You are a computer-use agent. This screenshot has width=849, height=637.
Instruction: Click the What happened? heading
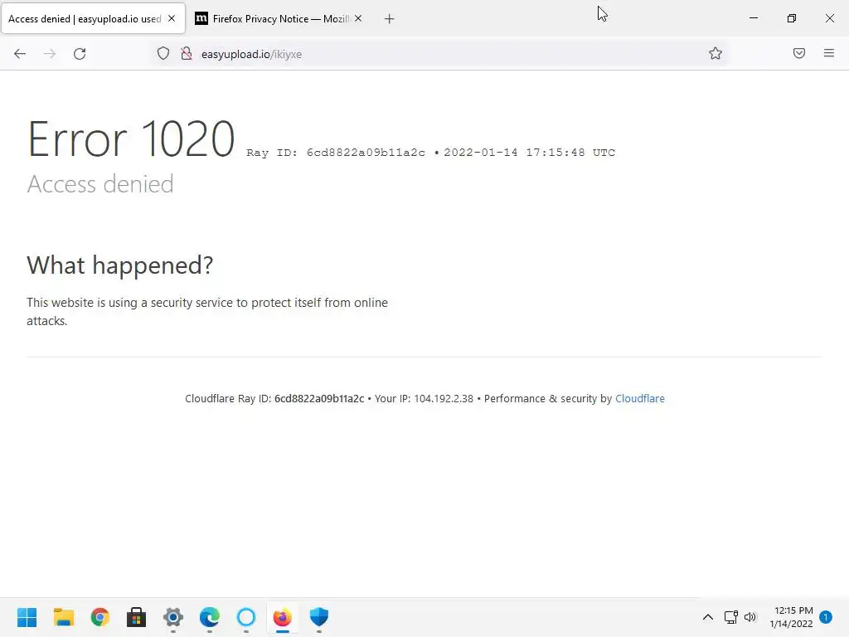tap(119, 265)
